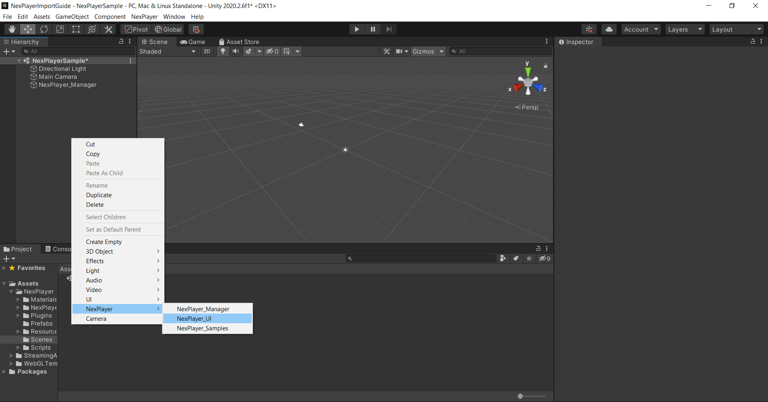The width and height of the screenshot is (768, 402).
Task: Open scene component tools icon
Action: 387,51
